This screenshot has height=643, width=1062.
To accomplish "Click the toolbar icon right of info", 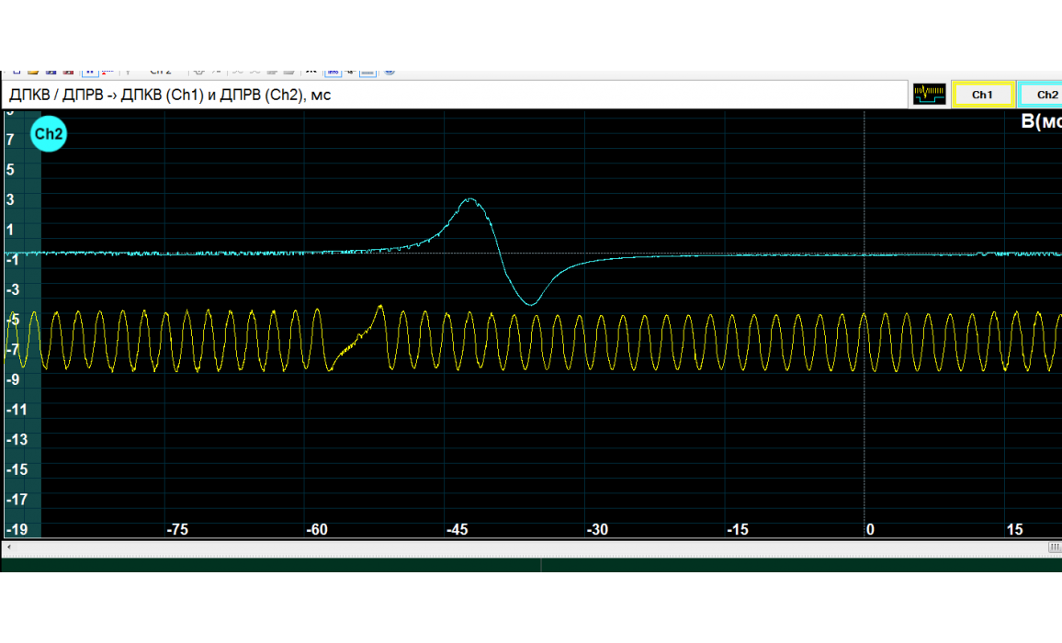I will pos(350,72).
